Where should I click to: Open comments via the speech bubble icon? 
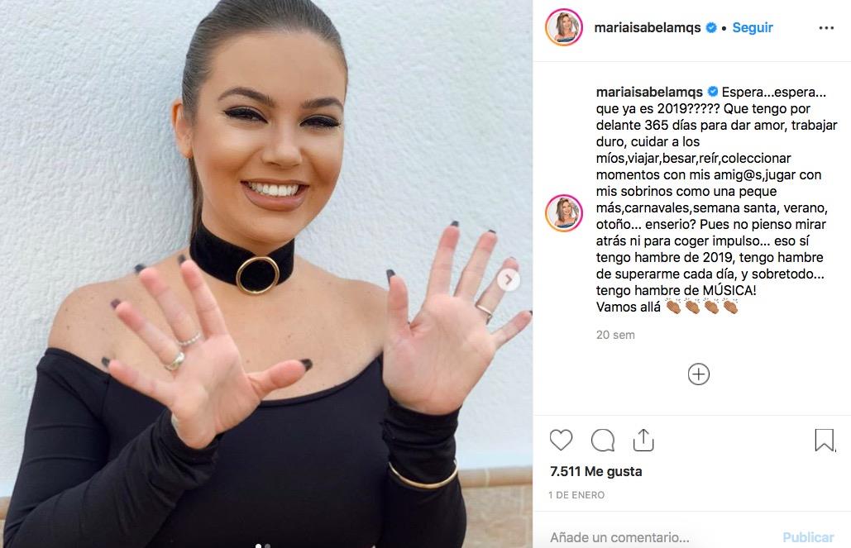tap(602, 440)
